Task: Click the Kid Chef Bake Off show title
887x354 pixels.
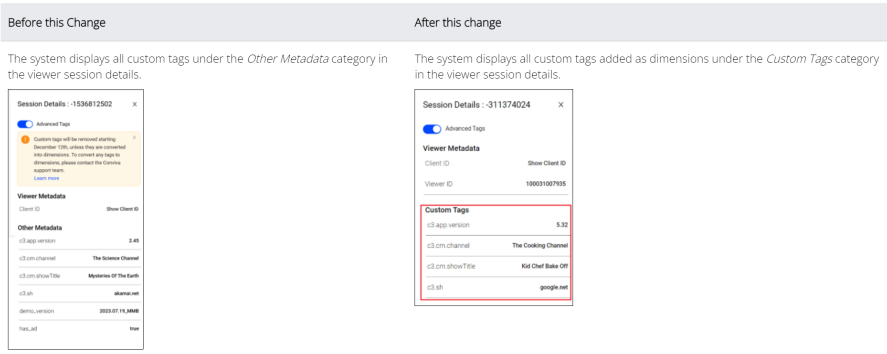Action: click(x=544, y=266)
